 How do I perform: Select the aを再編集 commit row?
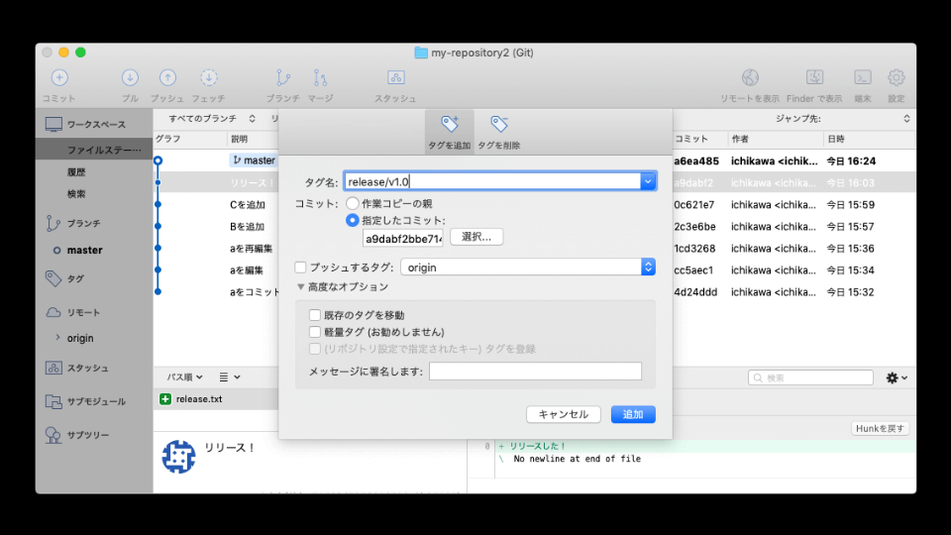251,248
